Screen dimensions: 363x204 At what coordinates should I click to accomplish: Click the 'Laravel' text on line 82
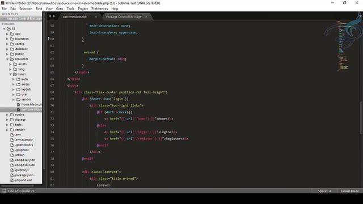tap(103, 185)
